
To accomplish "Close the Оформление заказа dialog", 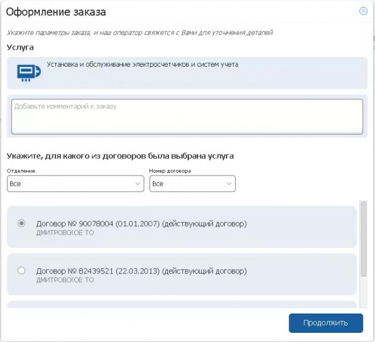I will point(363,11).
